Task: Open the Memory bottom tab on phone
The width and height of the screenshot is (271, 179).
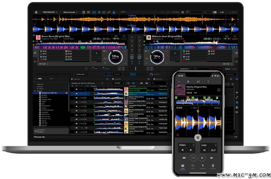Action: tap(203, 166)
